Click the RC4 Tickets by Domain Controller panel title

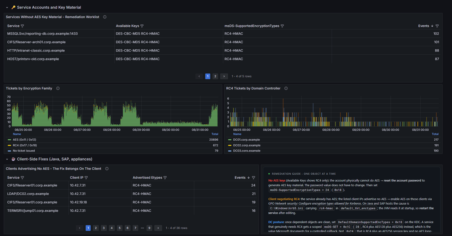(253, 88)
